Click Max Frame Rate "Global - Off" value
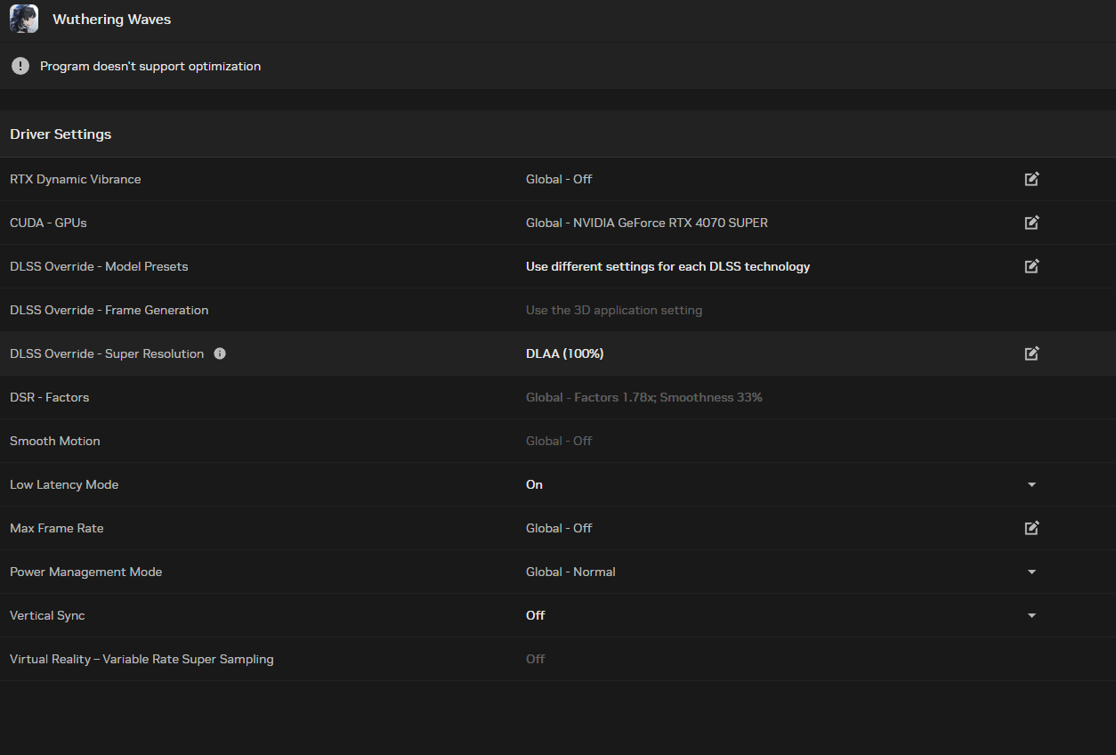The image size is (1116, 755). tap(559, 528)
